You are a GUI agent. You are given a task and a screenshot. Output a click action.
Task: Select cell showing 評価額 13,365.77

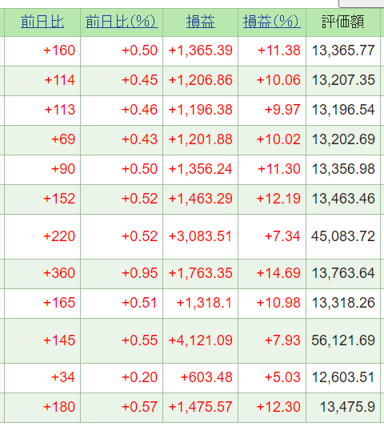[x=343, y=50]
